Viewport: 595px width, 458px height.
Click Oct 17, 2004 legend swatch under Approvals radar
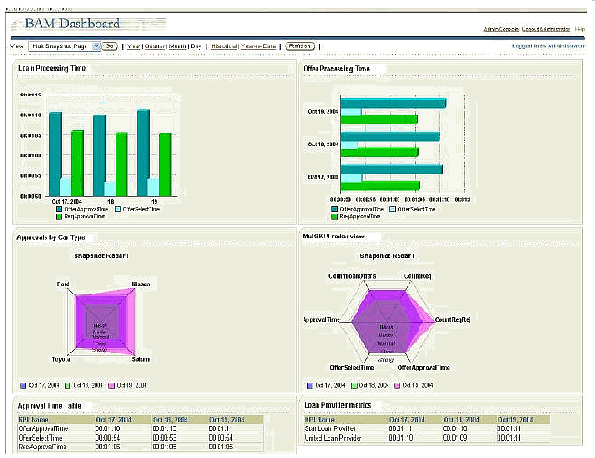[x=23, y=385]
